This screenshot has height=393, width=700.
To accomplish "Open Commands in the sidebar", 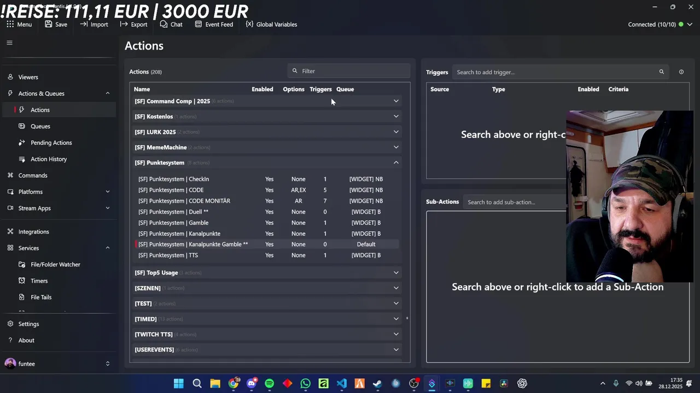I will point(58,175).
